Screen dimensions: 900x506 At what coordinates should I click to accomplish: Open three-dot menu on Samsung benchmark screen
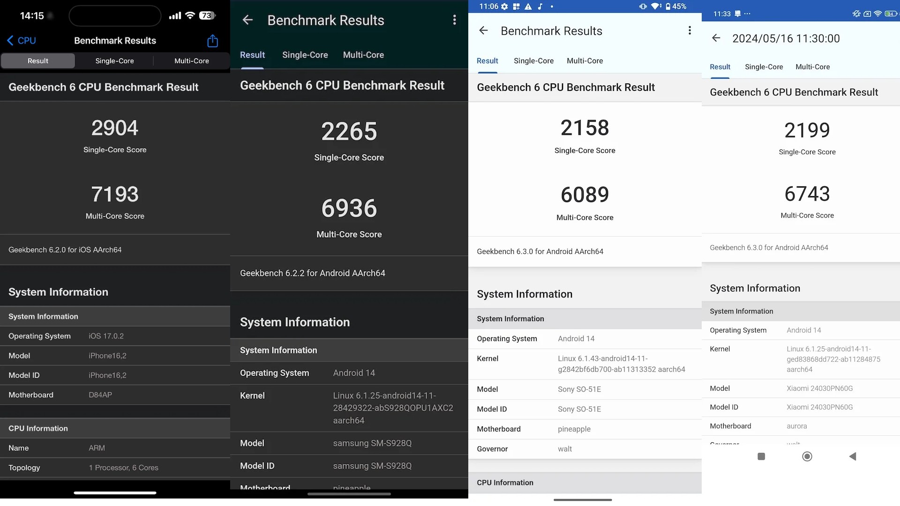click(x=454, y=20)
